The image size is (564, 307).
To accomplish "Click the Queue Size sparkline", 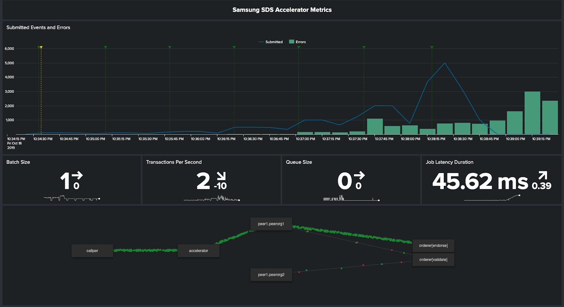I will click(x=351, y=198).
